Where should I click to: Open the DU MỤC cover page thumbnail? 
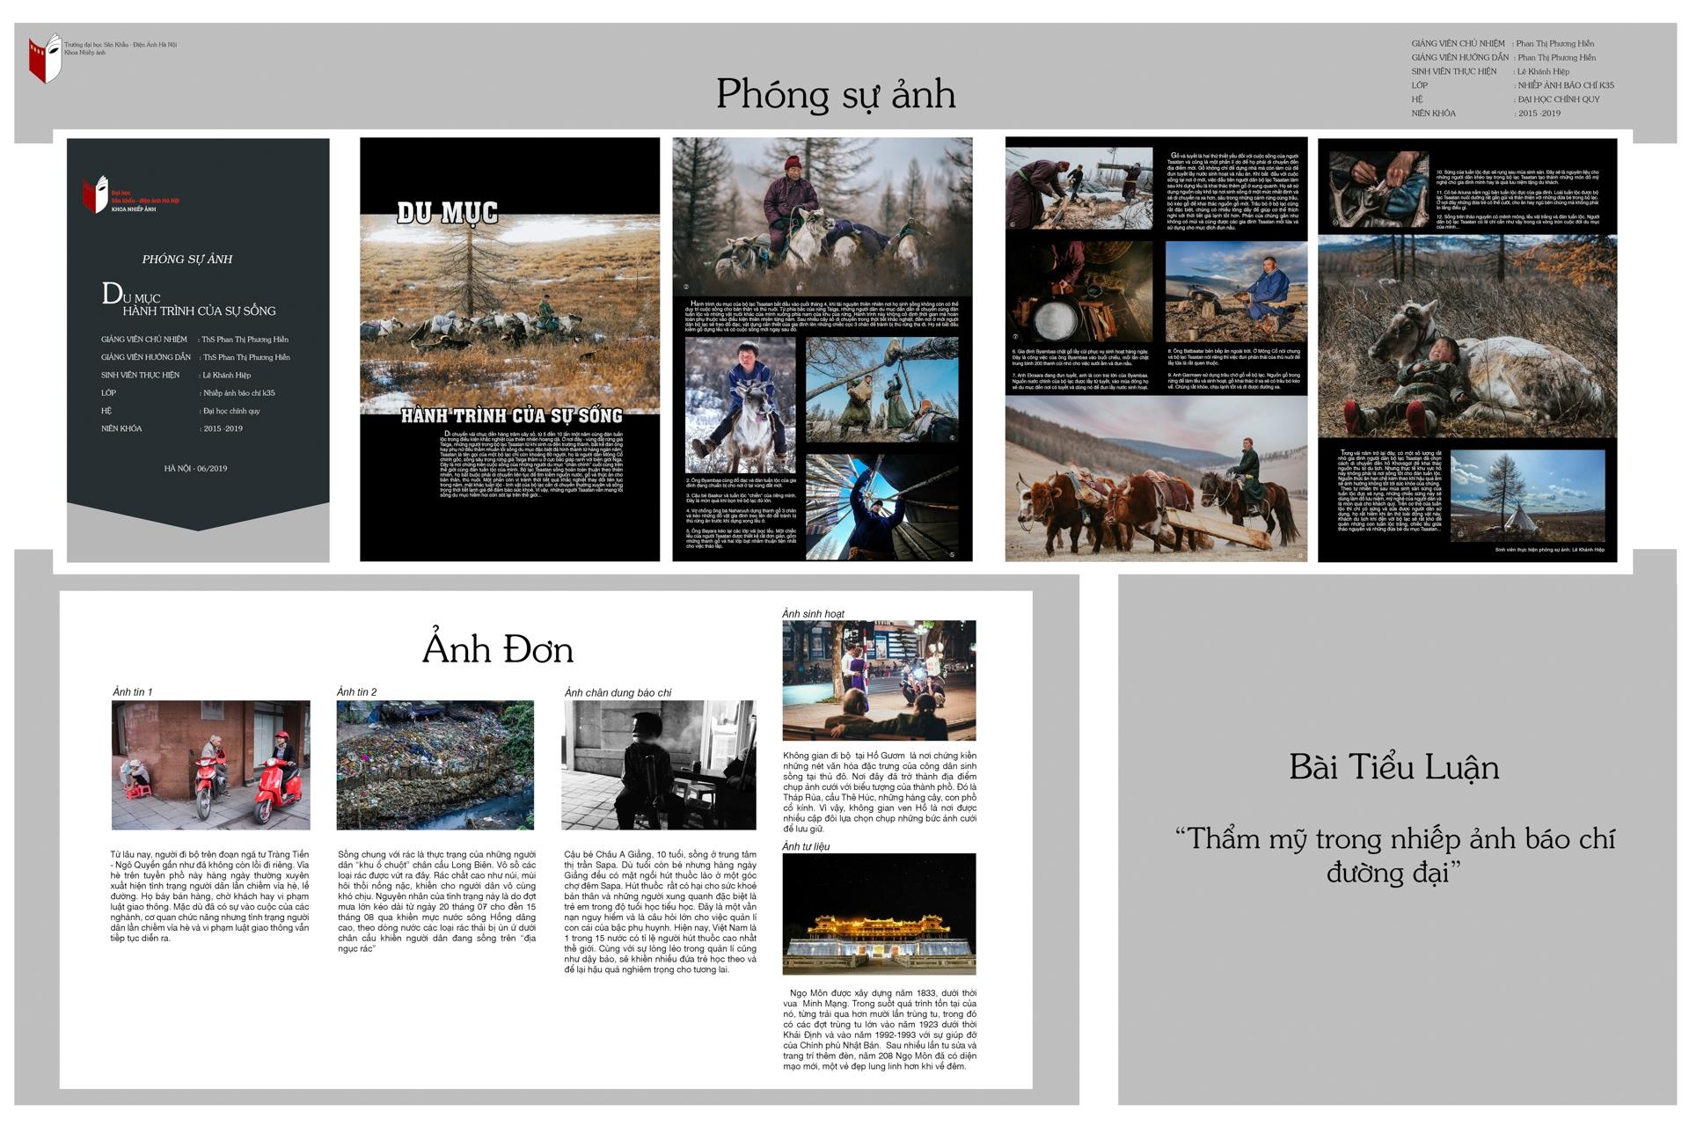(509, 348)
